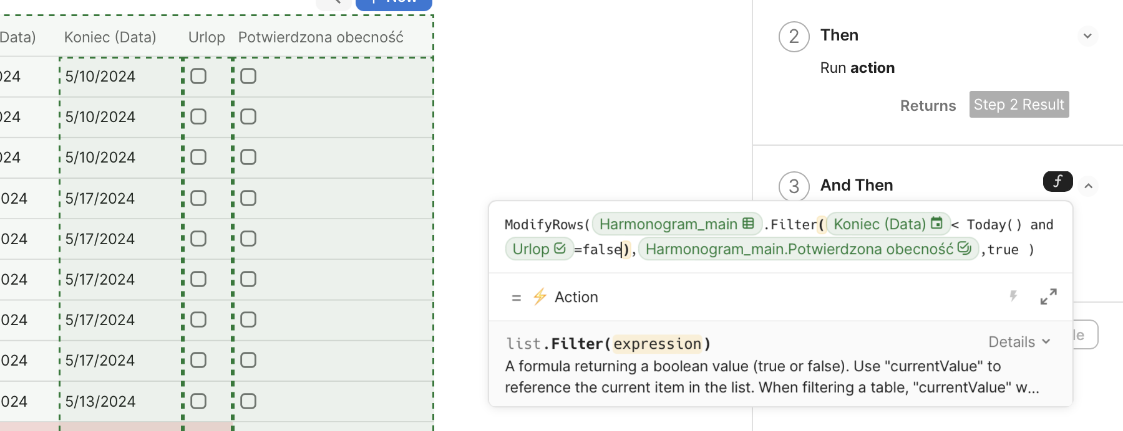
Task: Click the formula f icon beside And Then
Action: [1057, 181]
